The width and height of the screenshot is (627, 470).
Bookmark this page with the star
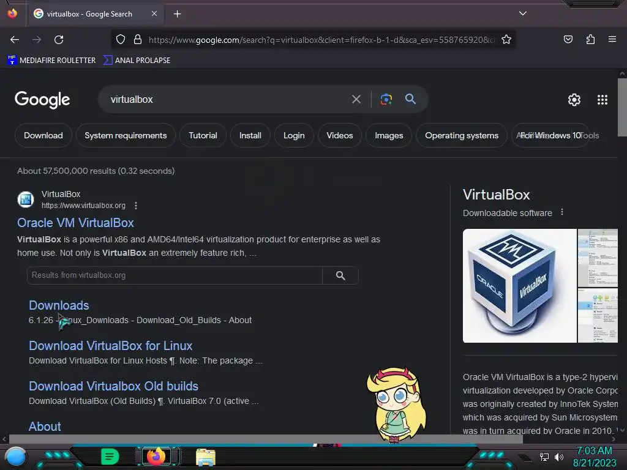[x=506, y=39]
